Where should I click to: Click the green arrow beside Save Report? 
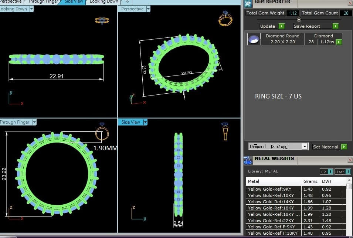(335, 26)
